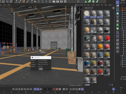This screenshot has width=126, height=94.
Task: Click the globe environment icon
Action: pos(118,44)
